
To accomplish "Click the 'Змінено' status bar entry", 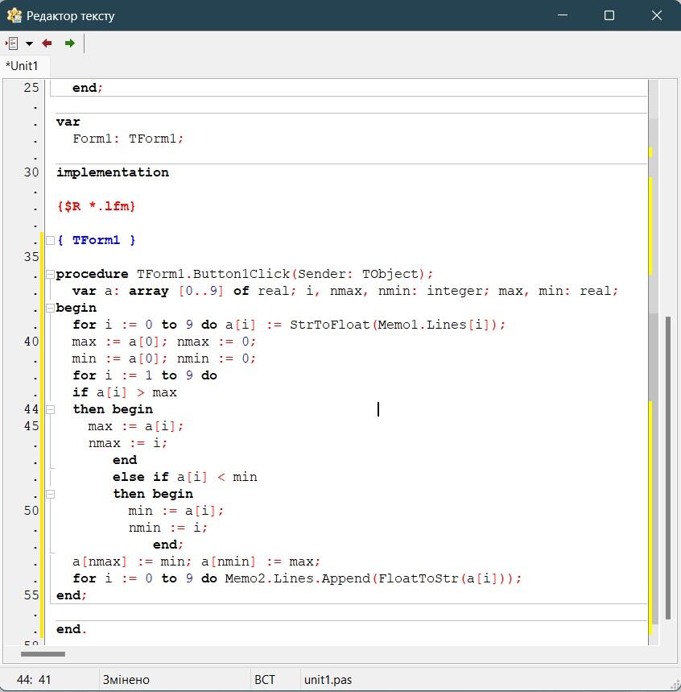I will point(126,680).
